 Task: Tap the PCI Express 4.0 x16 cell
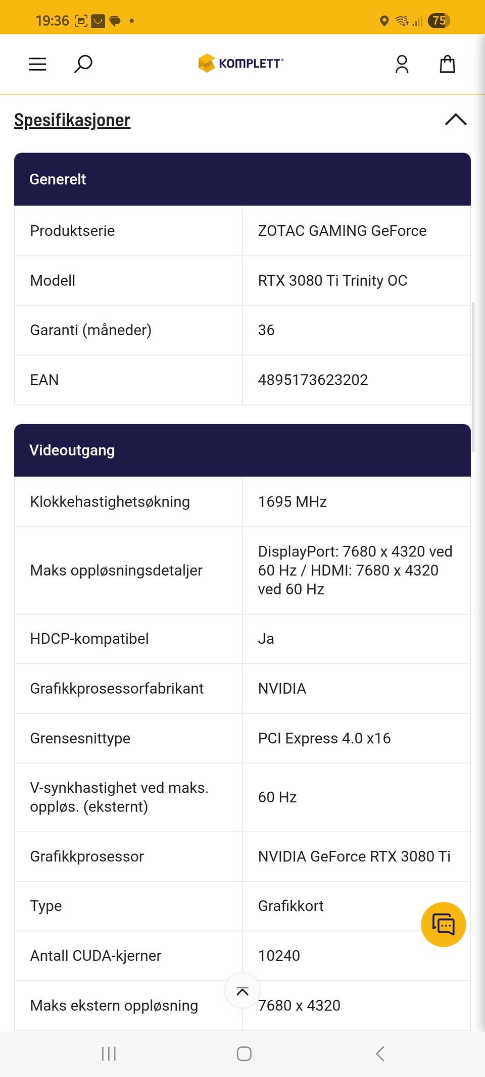(x=357, y=738)
